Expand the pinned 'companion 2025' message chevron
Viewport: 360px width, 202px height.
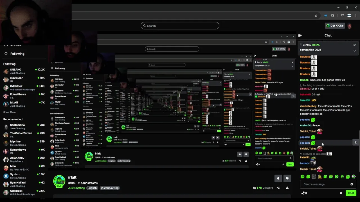tap(354, 51)
